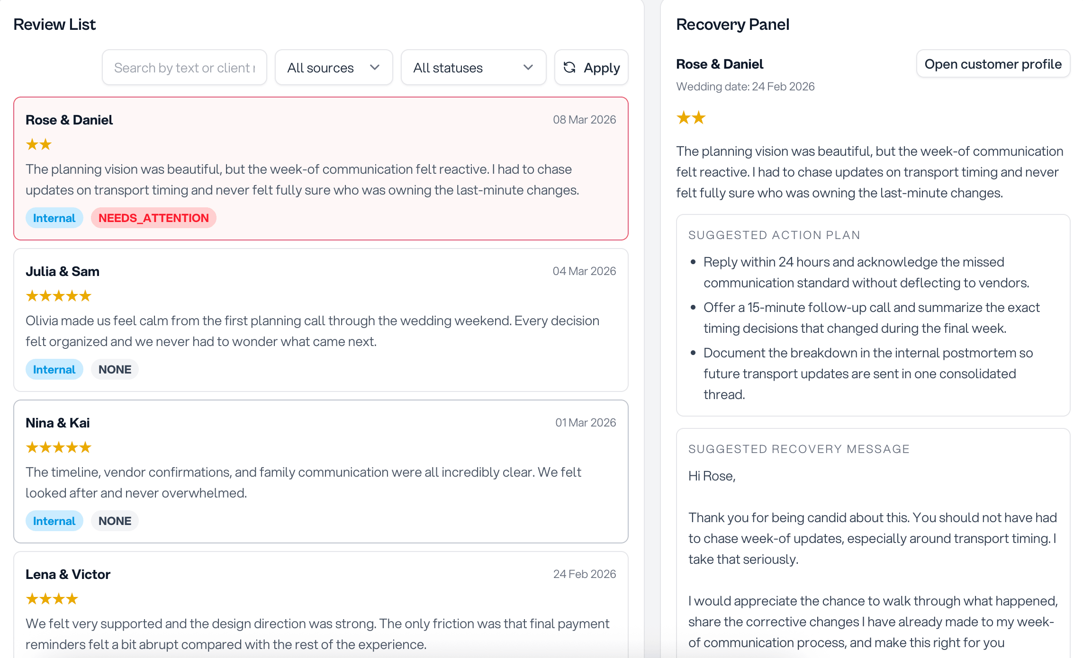
Task: Click the Open customer profile button
Action: (x=993, y=64)
